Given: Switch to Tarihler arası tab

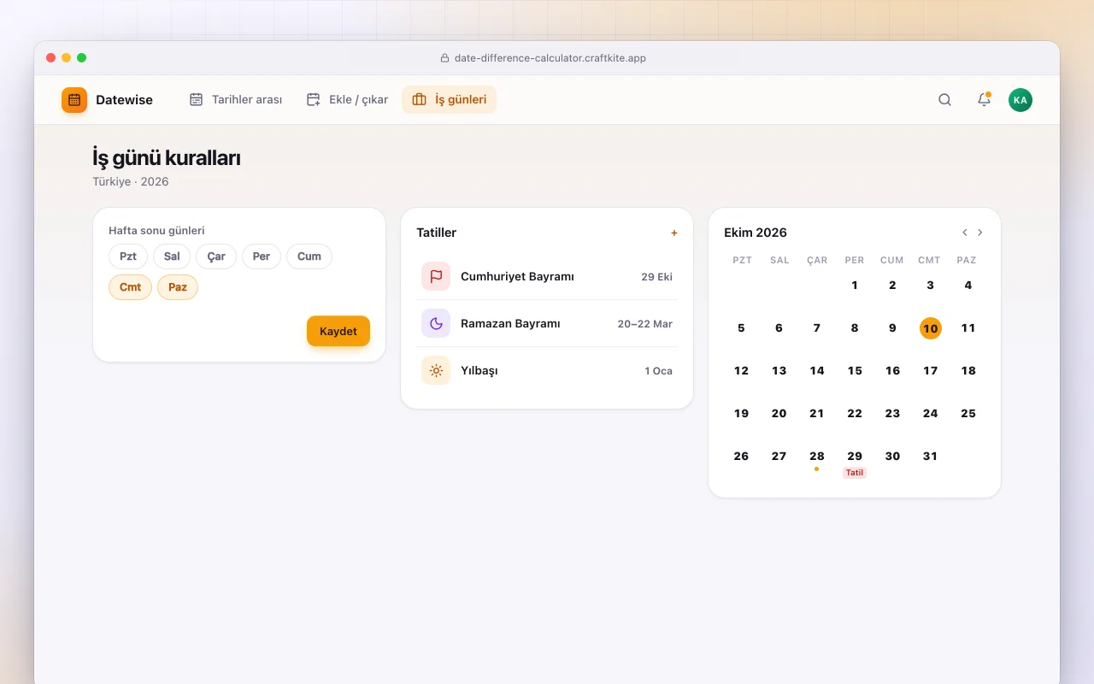Looking at the screenshot, I should click(x=236, y=100).
